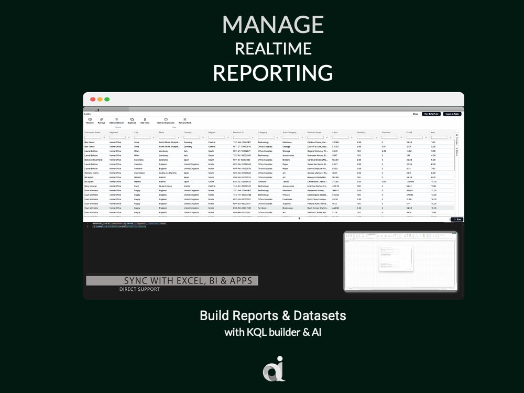Open the Product ID column filter icon
The image size is (524, 393).
click(x=253, y=138)
